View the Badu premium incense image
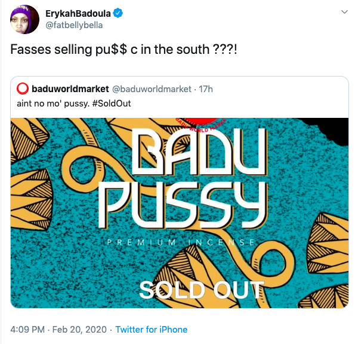 (x=180, y=213)
